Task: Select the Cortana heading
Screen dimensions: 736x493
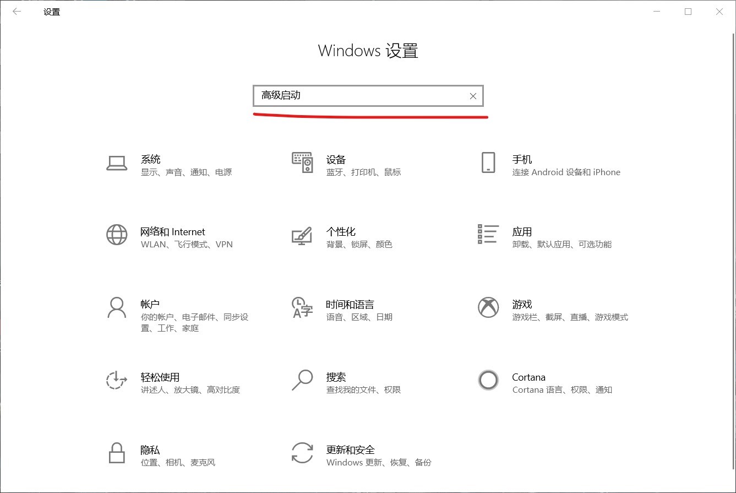Action: pos(528,377)
